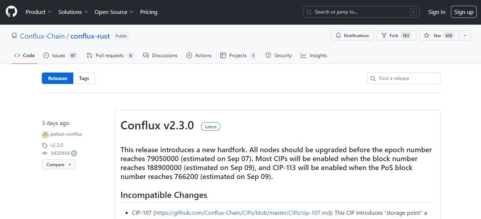The height and width of the screenshot is (219, 481).
Task: Expand the star lists dropdown arrow
Action: (465, 35)
